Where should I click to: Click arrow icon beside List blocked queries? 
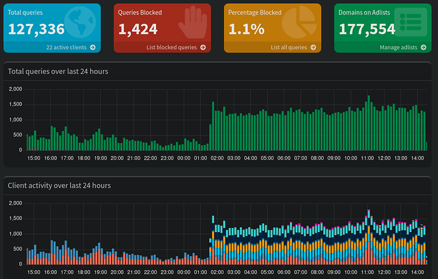point(203,48)
